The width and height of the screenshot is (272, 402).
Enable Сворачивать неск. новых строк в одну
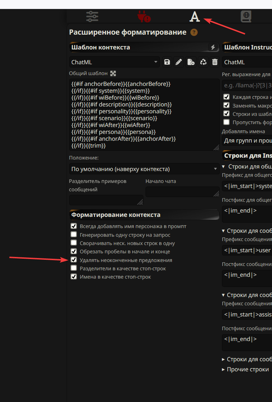(74, 243)
